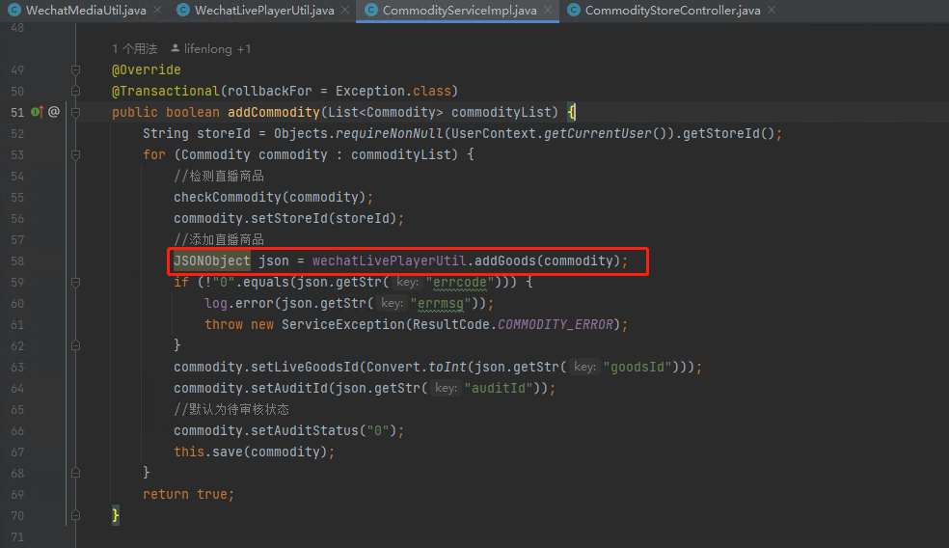Image resolution: width=949 pixels, height=548 pixels.
Task: Click line number 67 in the gutter
Action: [17, 452]
